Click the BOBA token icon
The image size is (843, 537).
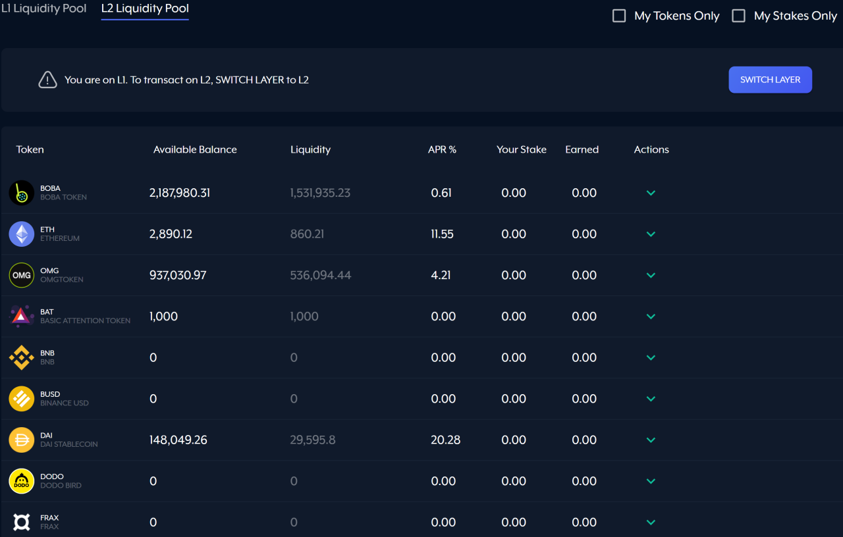(22, 193)
